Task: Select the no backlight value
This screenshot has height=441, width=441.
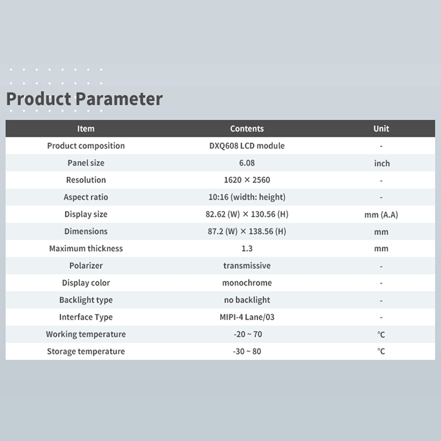Action: 247,300
